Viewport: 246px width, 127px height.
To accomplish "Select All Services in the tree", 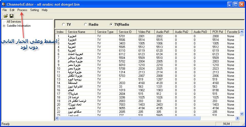I will pyautogui.click(x=14, y=22).
